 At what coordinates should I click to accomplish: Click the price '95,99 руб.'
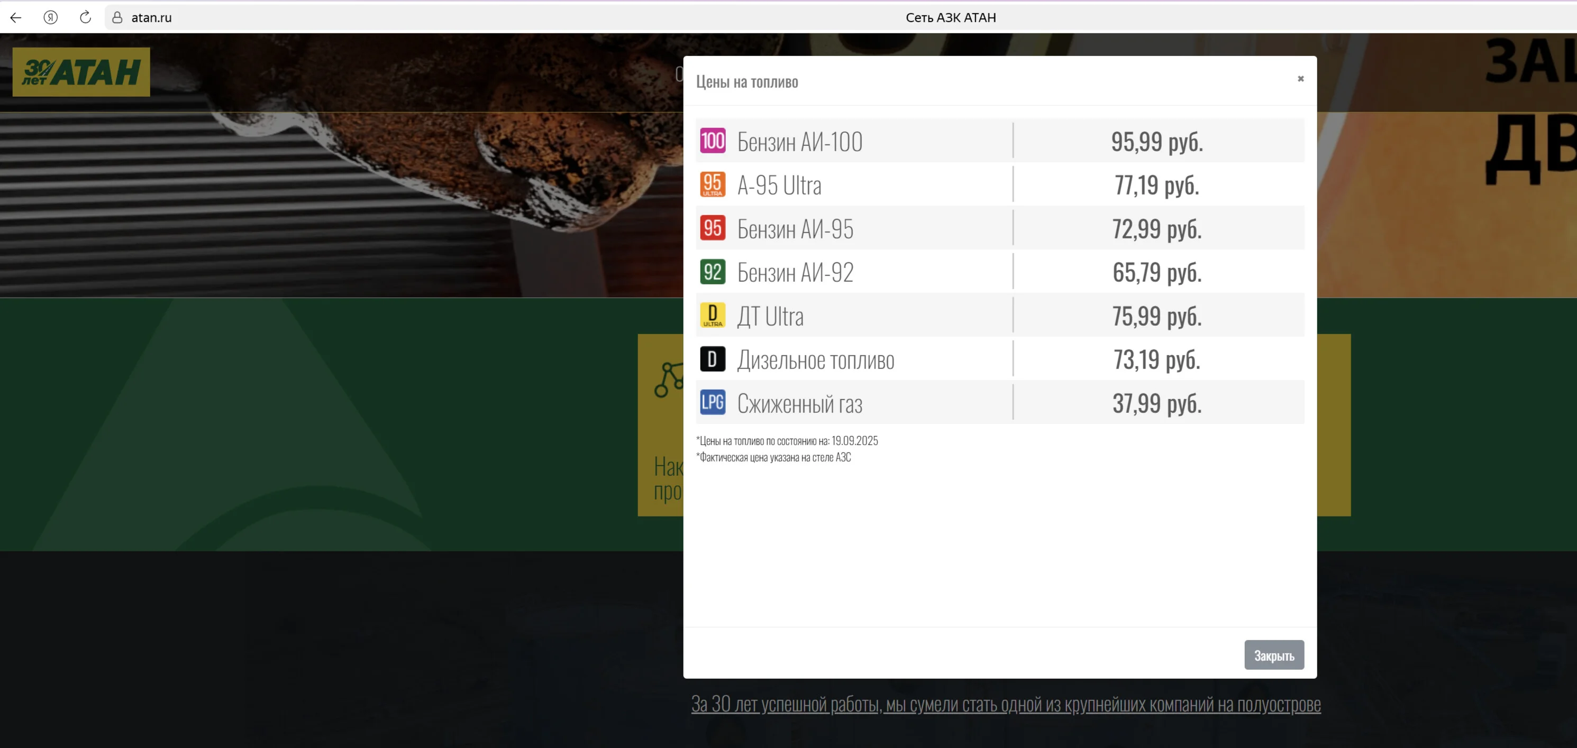[1157, 142]
